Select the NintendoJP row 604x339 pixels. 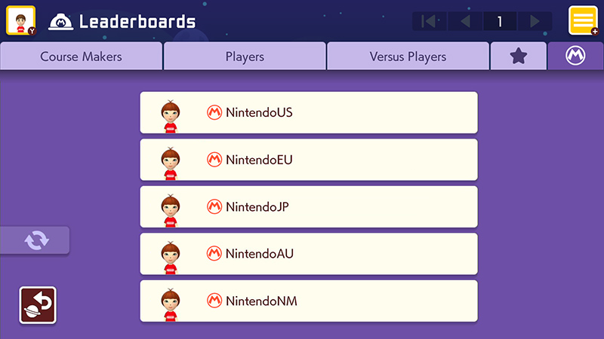tap(309, 206)
